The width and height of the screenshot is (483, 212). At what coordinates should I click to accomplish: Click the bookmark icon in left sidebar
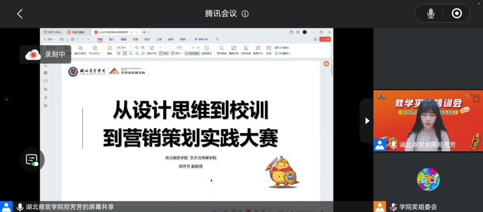click(46, 65)
